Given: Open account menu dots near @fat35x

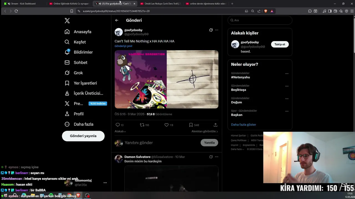Looking at the screenshot, I should (105, 183).
